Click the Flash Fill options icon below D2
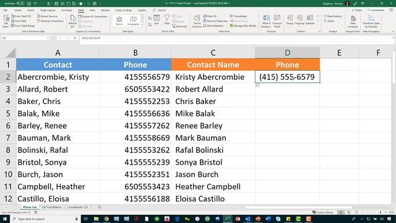 [x=257, y=85]
